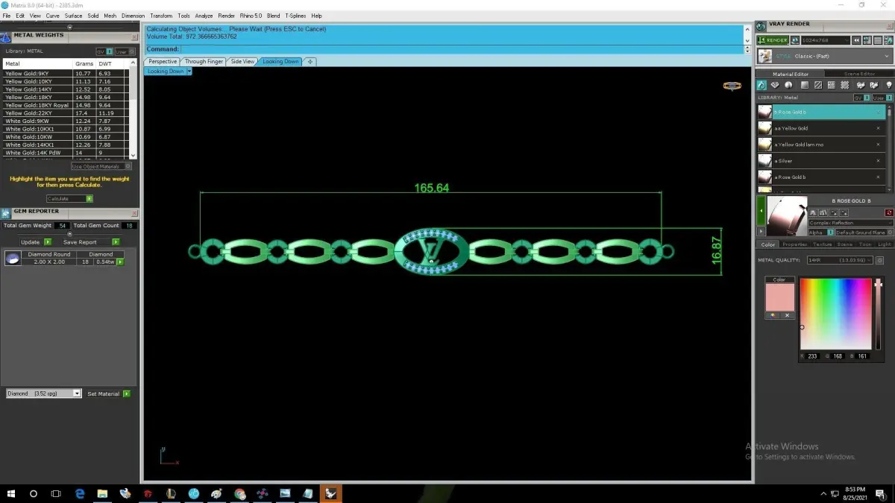895x503 pixels.
Task: Switch to the Scene Editor tab
Action: pyautogui.click(x=859, y=74)
